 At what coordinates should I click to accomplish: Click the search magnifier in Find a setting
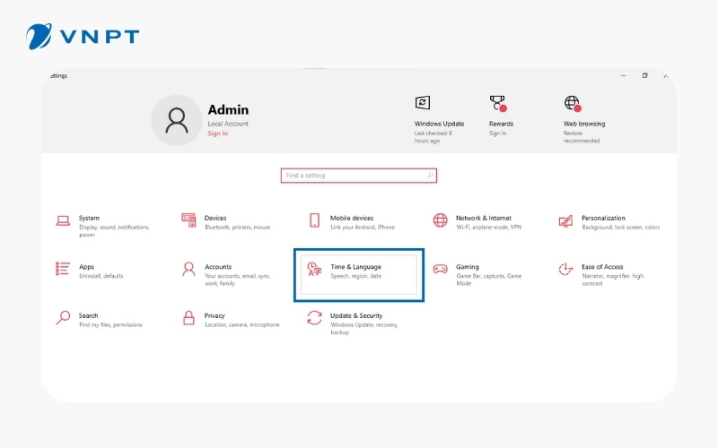(x=430, y=176)
